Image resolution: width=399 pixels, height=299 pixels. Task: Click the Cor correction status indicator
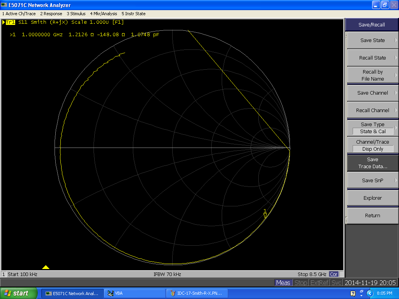point(334,274)
